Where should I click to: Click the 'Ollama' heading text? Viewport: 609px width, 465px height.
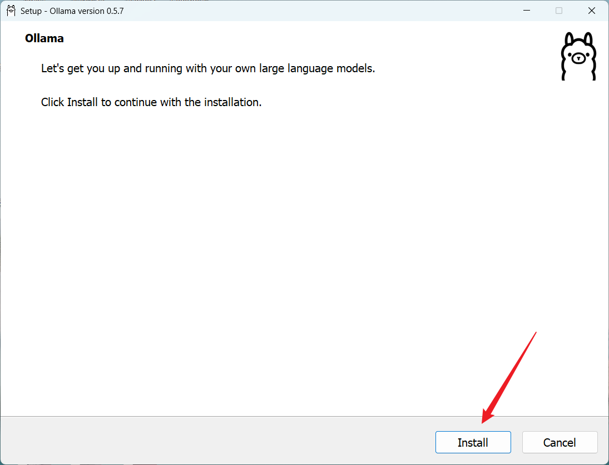(x=44, y=38)
